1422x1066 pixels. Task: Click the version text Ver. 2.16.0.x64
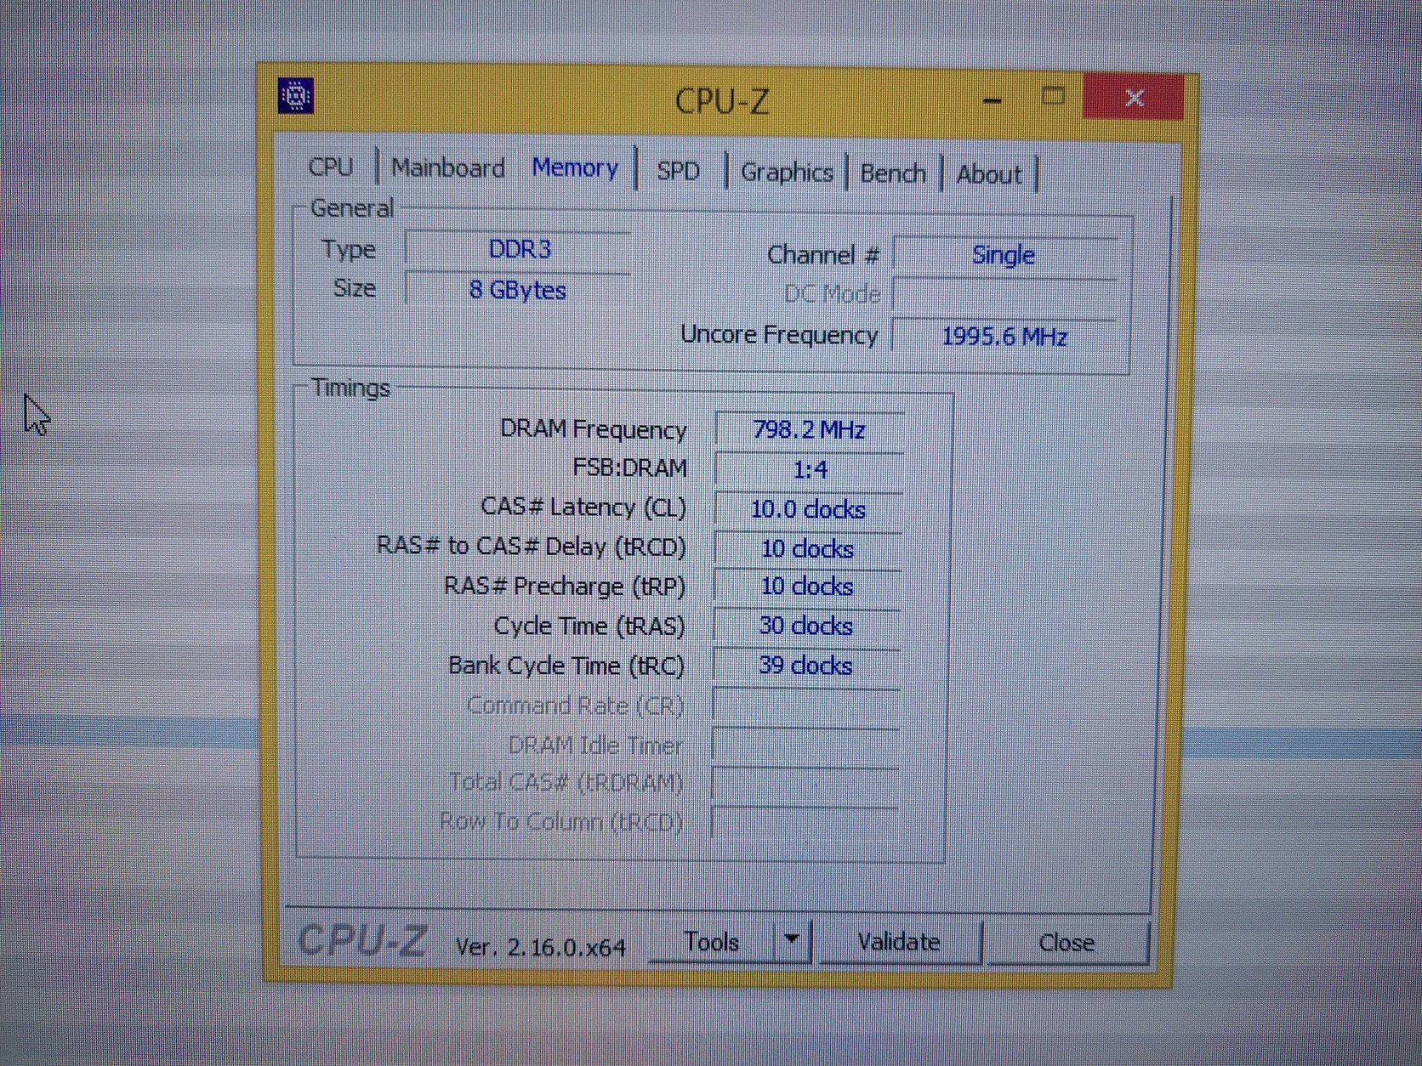541,946
